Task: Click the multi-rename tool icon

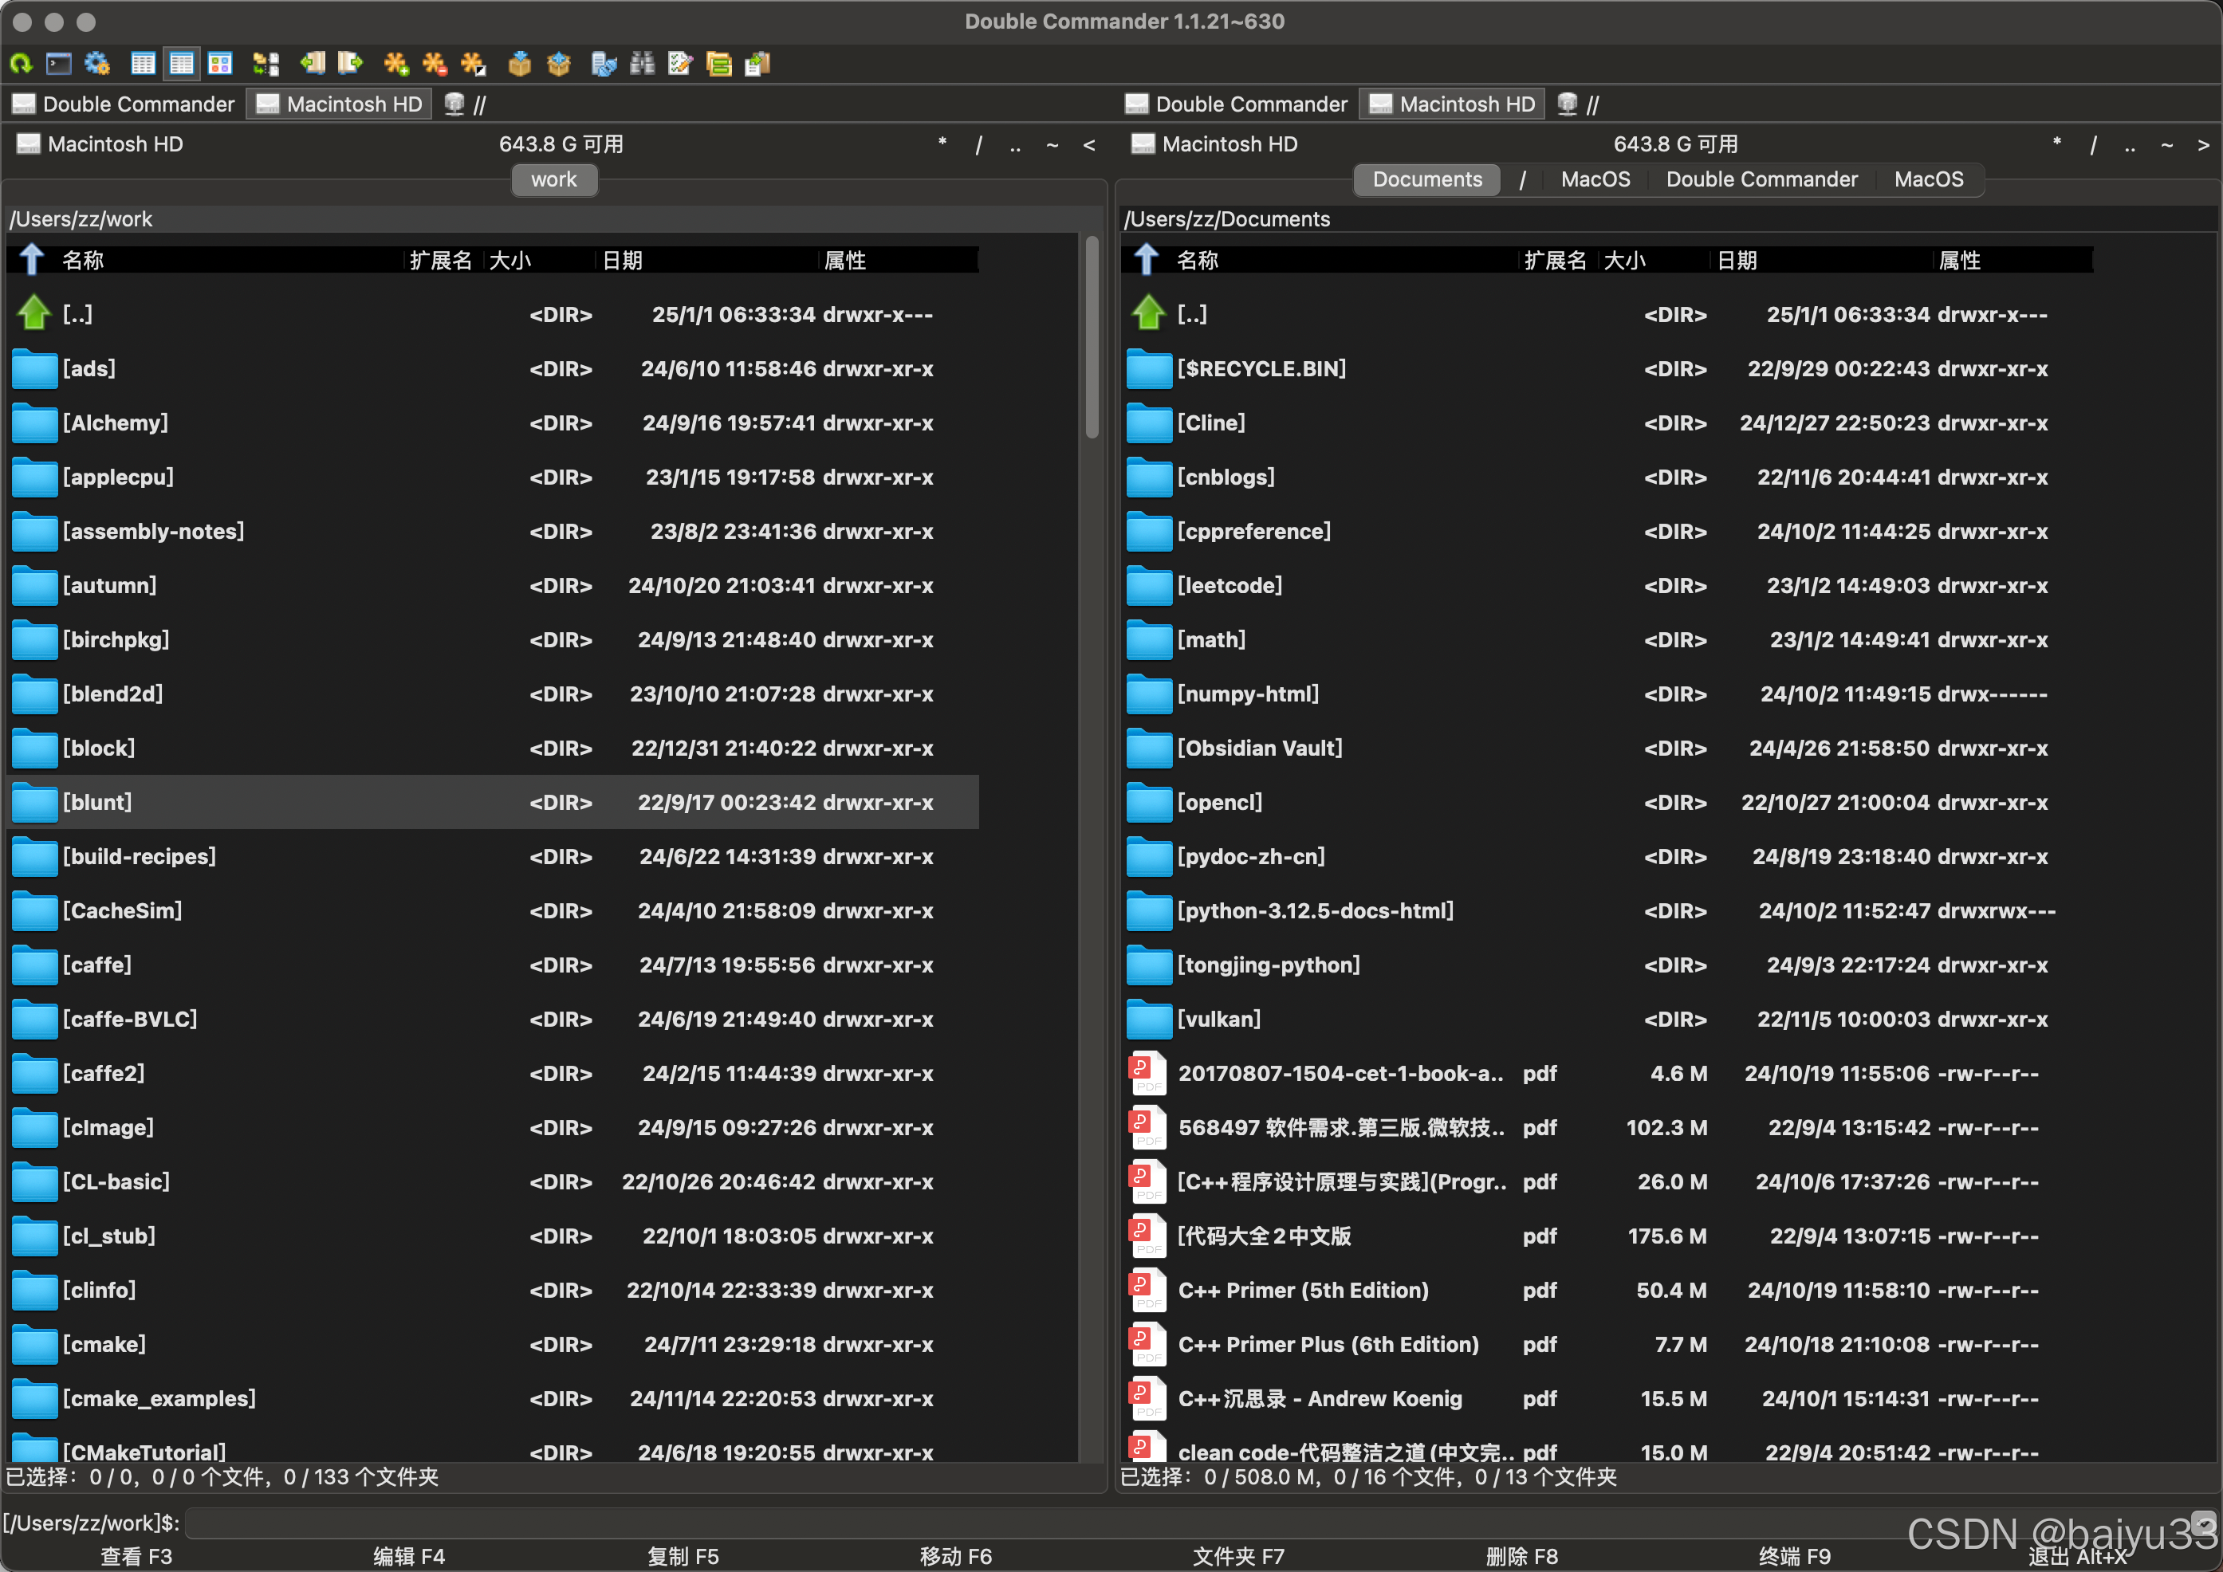Action: tap(681, 64)
